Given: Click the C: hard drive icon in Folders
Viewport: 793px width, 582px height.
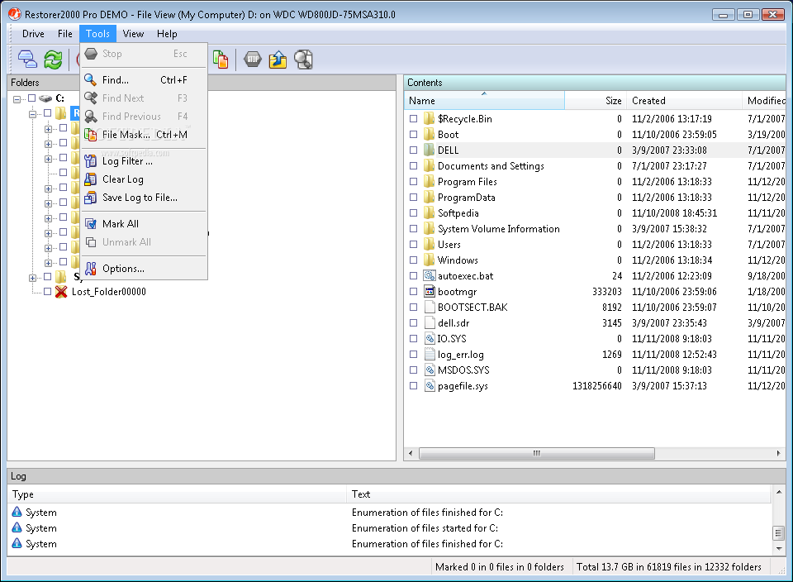Looking at the screenshot, I should (x=45, y=98).
